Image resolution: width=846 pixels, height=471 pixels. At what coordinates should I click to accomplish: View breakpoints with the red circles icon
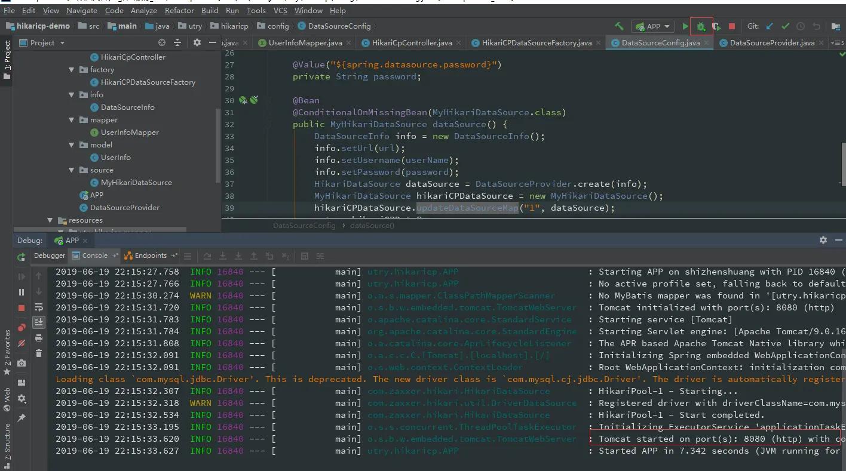click(22, 327)
